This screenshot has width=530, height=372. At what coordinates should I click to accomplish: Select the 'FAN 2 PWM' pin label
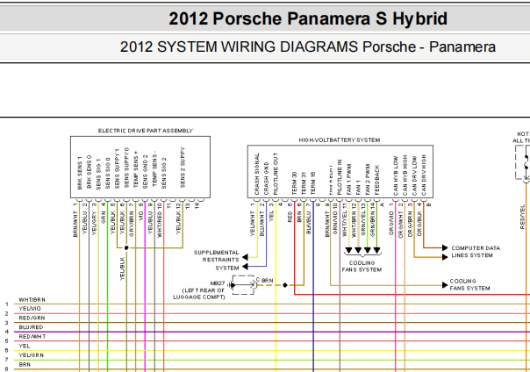coord(368,179)
